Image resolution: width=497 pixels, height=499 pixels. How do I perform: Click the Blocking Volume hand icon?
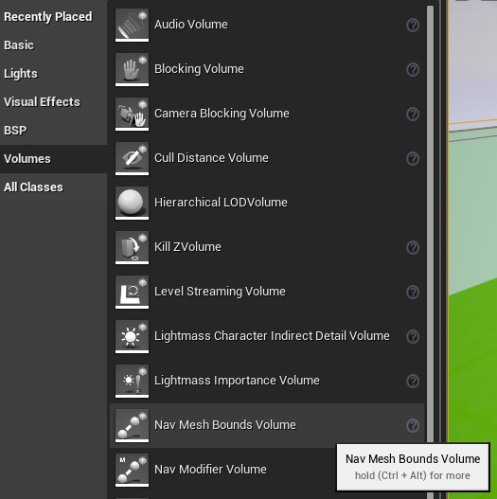(132, 69)
